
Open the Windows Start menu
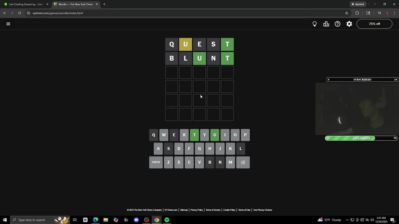point(5,220)
